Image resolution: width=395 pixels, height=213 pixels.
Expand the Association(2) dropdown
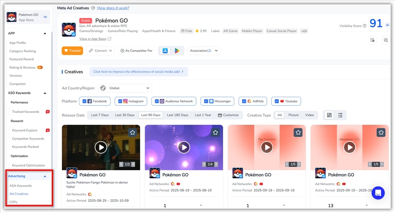tap(204, 51)
